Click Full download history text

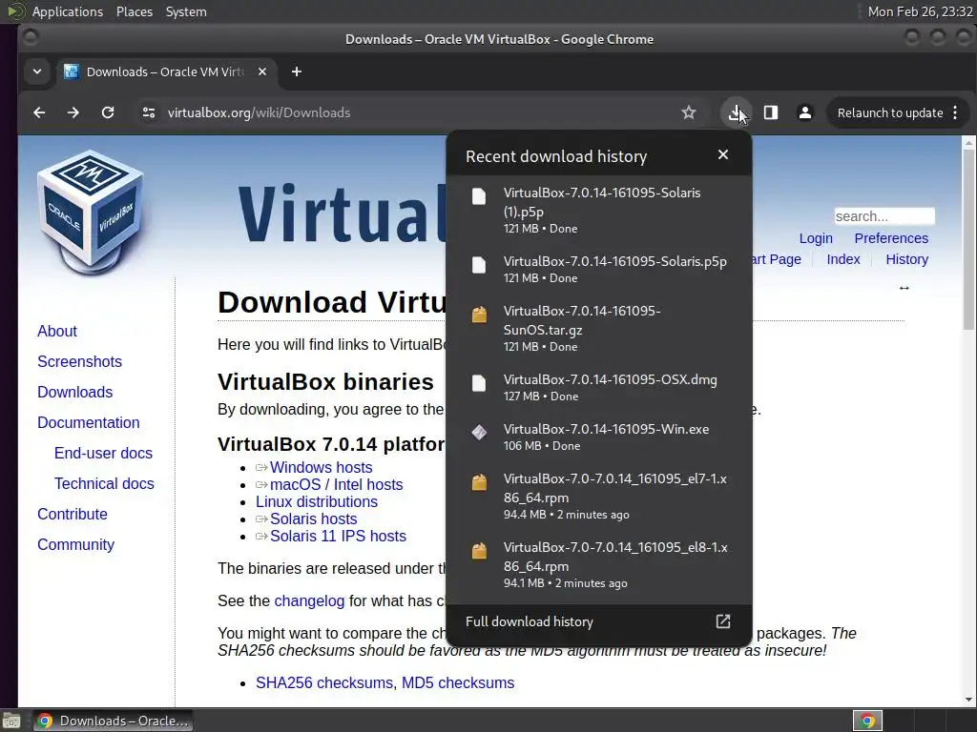(529, 621)
